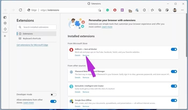Open Collections from the toolbar
Viewport: 188px width, 110px height.
pyautogui.click(x=160, y=10)
